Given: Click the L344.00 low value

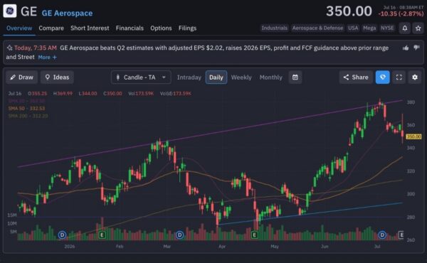Looking at the screenshot, I should (88, 93).
